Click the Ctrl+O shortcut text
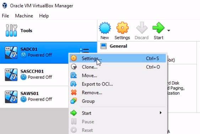Viewport: 200px width, 134px height. (x=153, y=67)
